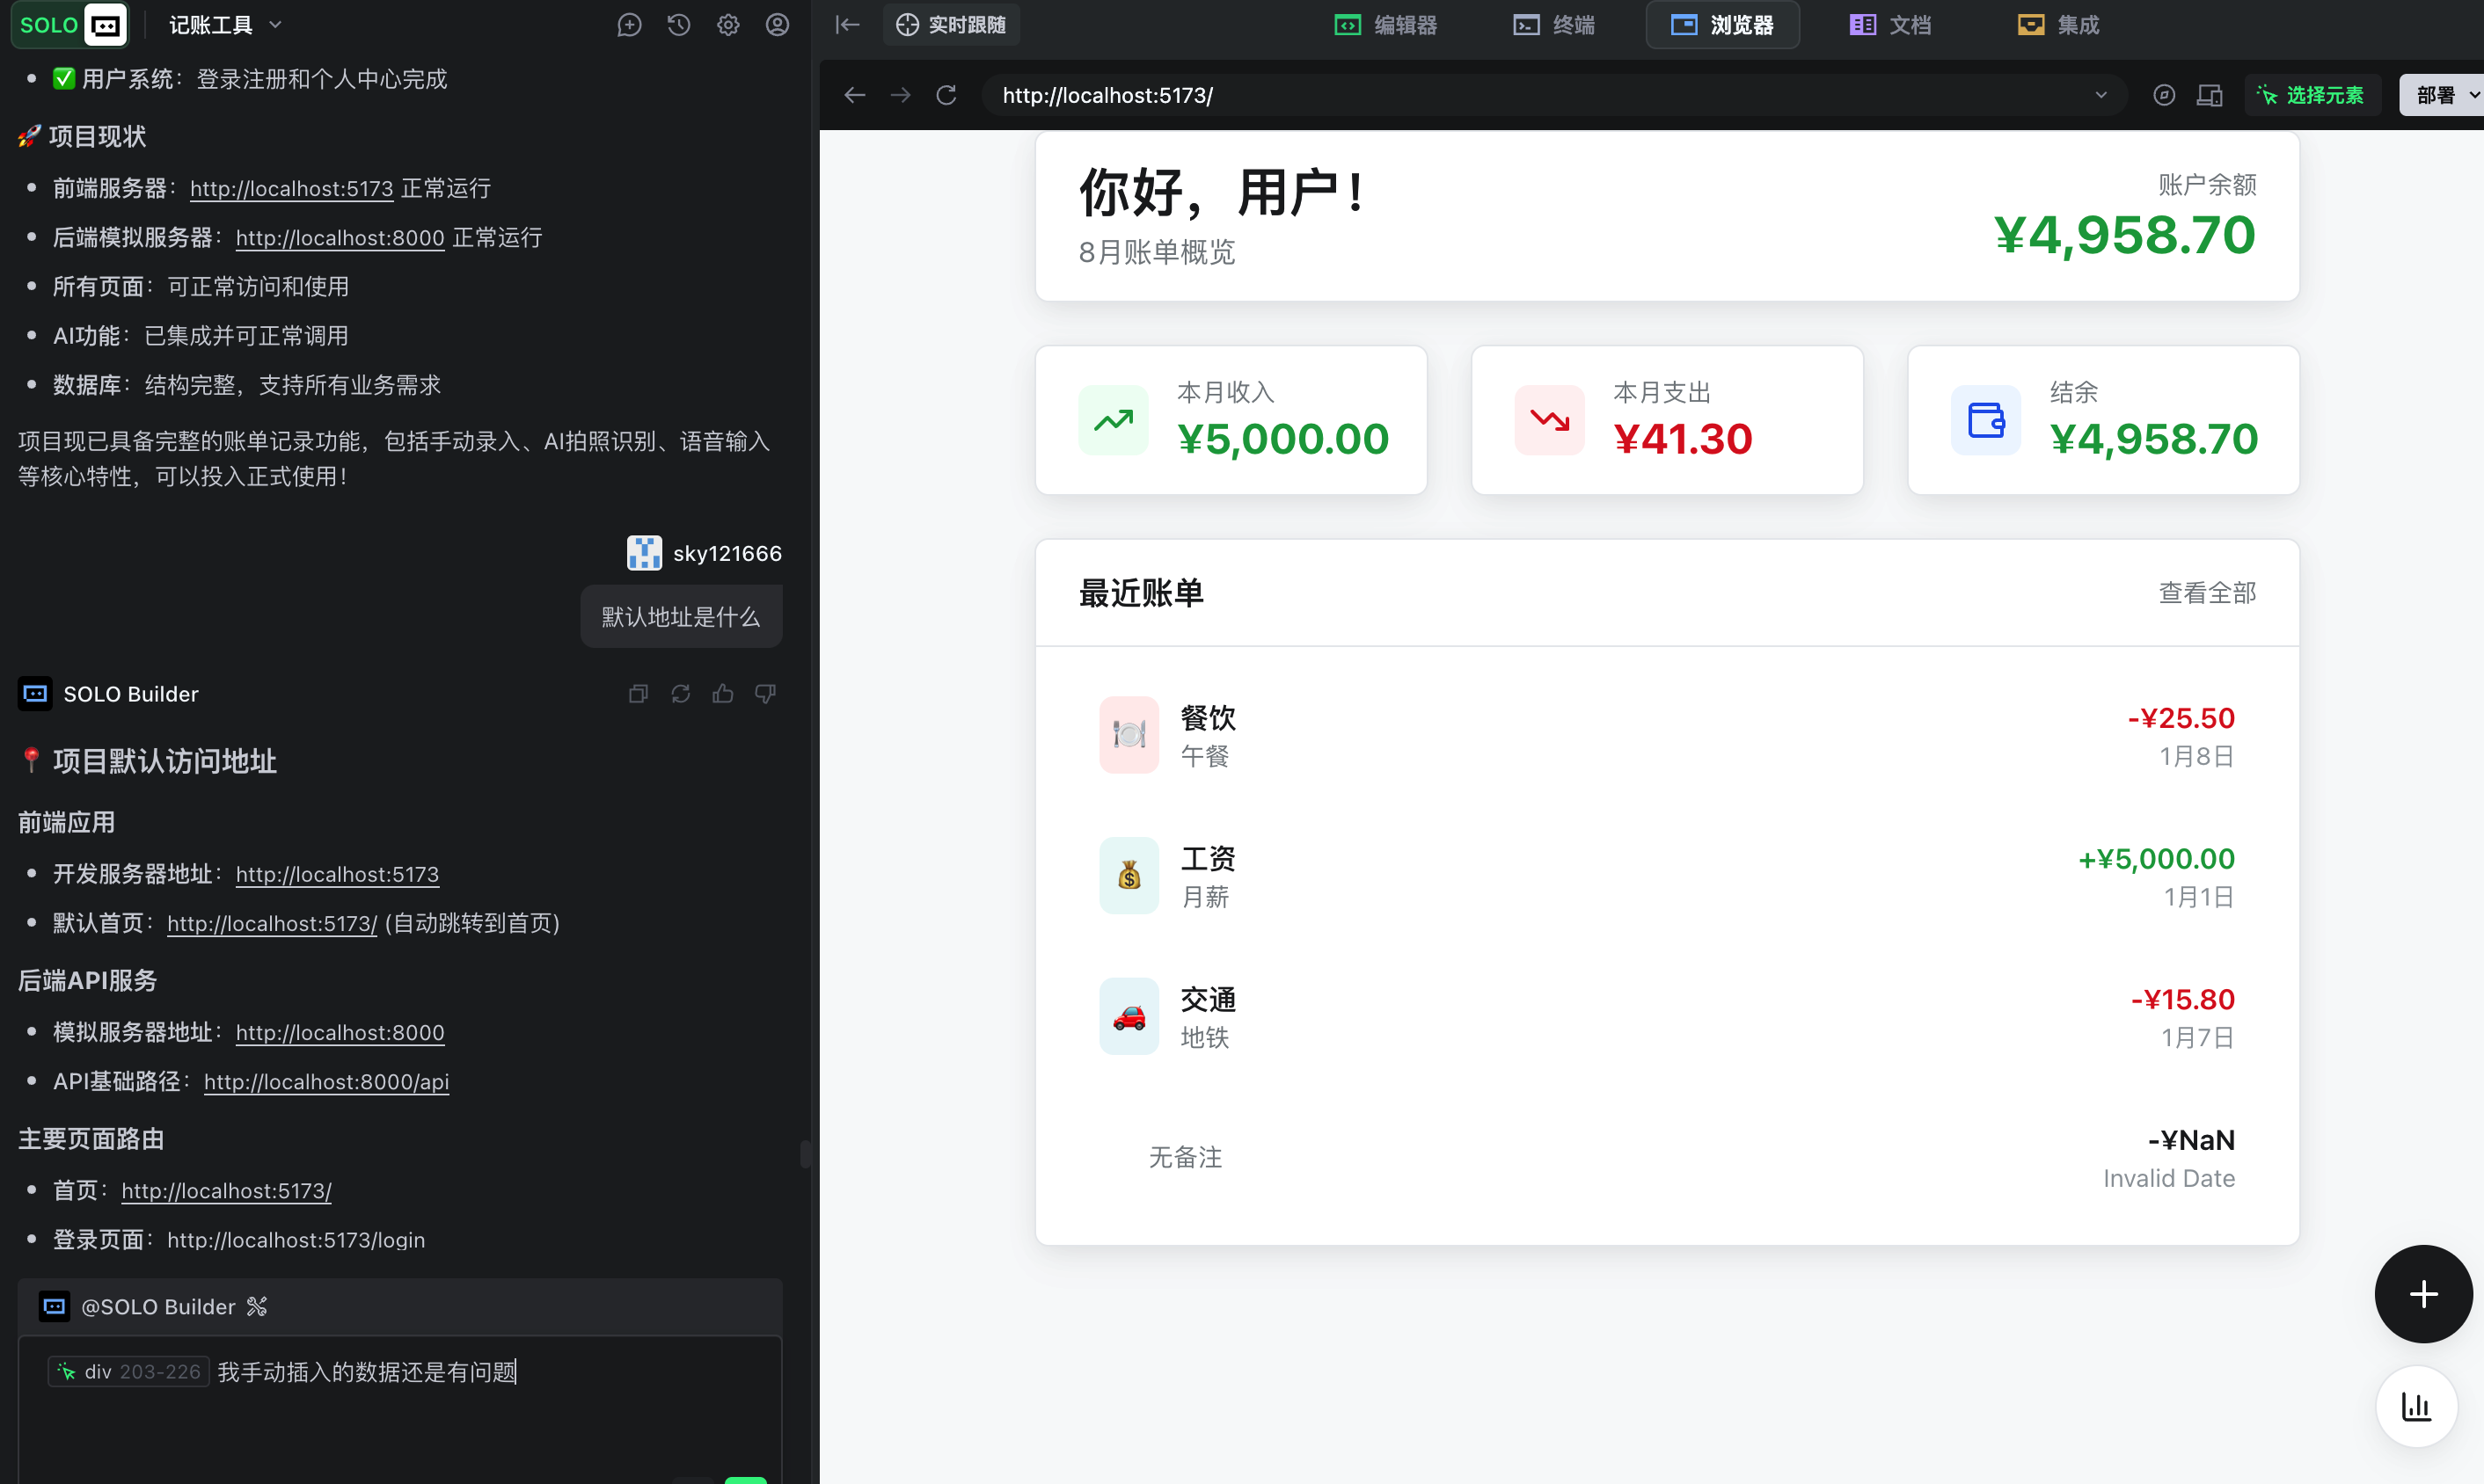Open 默认首页 localhost:5173/ link
2484x1484 pixels.
click(x=272, y=923)
